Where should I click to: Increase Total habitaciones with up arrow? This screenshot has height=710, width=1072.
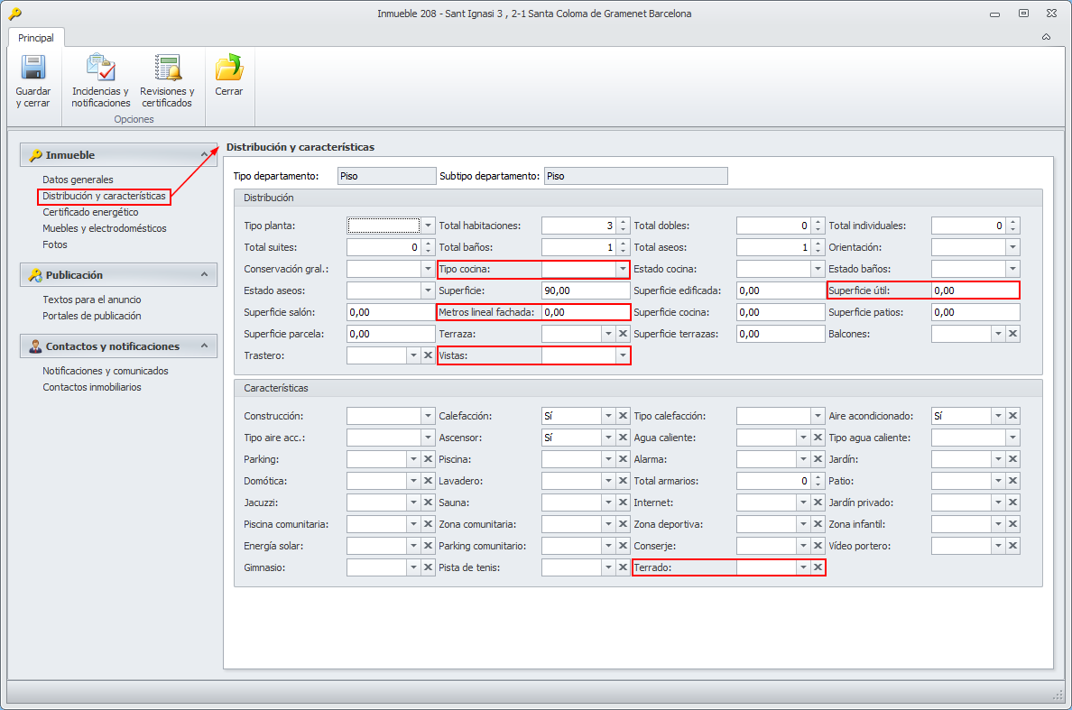[623, 222]
